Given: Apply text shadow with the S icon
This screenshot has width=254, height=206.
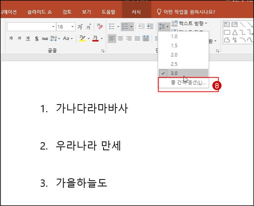Looking at the screenshot, I should (37, 38).
